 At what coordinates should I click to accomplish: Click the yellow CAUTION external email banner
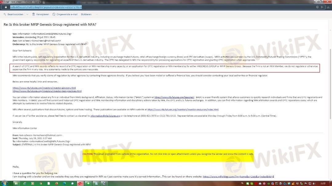pyautogui.click(x=168, y=155)
